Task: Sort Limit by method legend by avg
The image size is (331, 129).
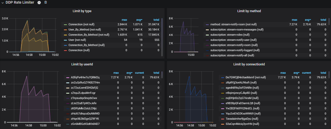Action: point(308,20)
